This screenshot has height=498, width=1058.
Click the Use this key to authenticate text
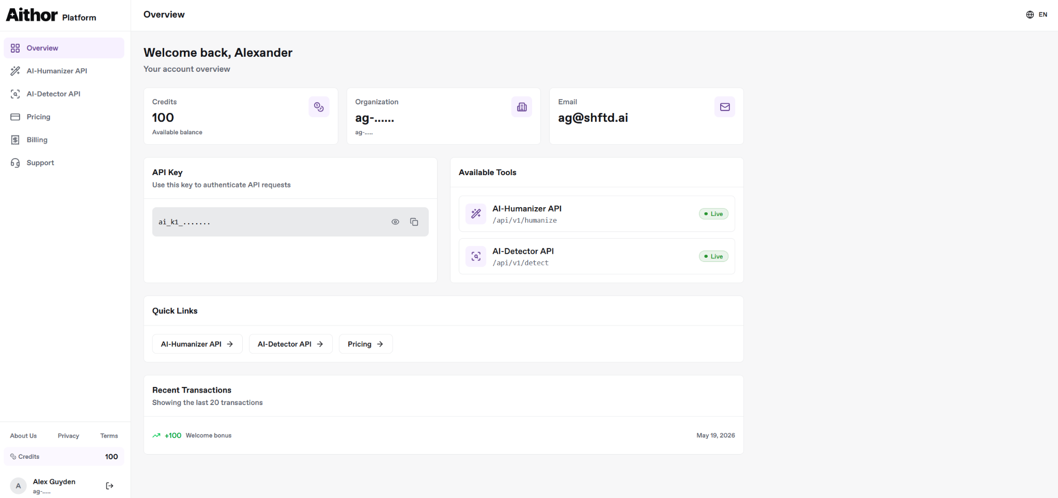[221, 185]
